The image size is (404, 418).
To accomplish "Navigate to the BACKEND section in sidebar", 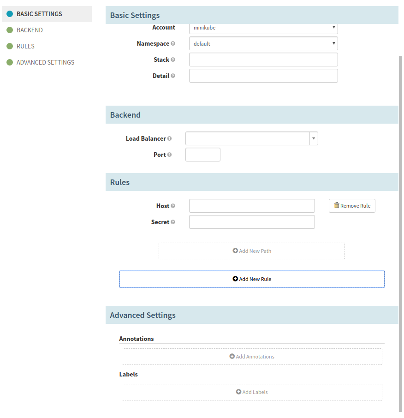I will (30, 30).
